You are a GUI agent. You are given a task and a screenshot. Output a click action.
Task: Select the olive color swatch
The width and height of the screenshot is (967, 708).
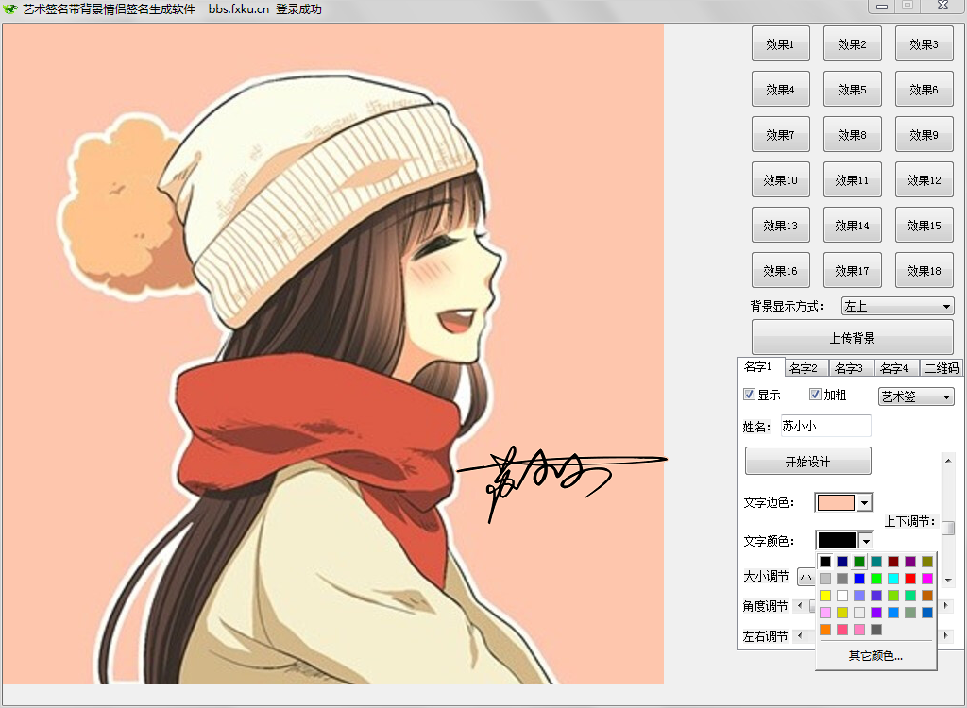927,562
